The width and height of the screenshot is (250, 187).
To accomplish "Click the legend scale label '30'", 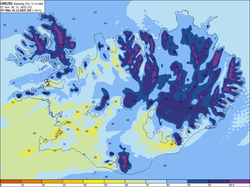I will [64, 185].
